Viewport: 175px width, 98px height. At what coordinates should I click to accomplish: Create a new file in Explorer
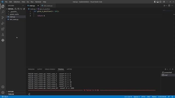coord(16,9)
